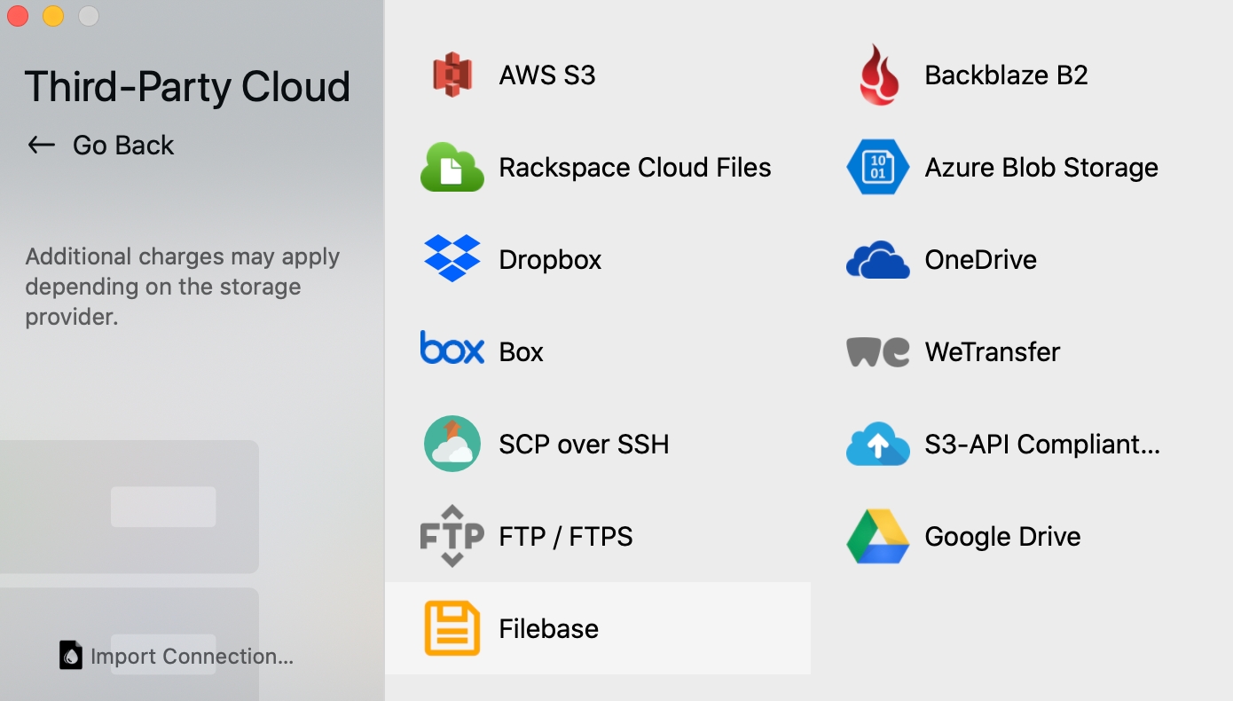Select the Filebase label text

pos(548,628)
